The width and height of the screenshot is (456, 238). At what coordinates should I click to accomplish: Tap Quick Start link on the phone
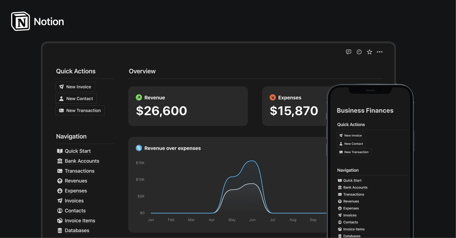tap(352, 180)
